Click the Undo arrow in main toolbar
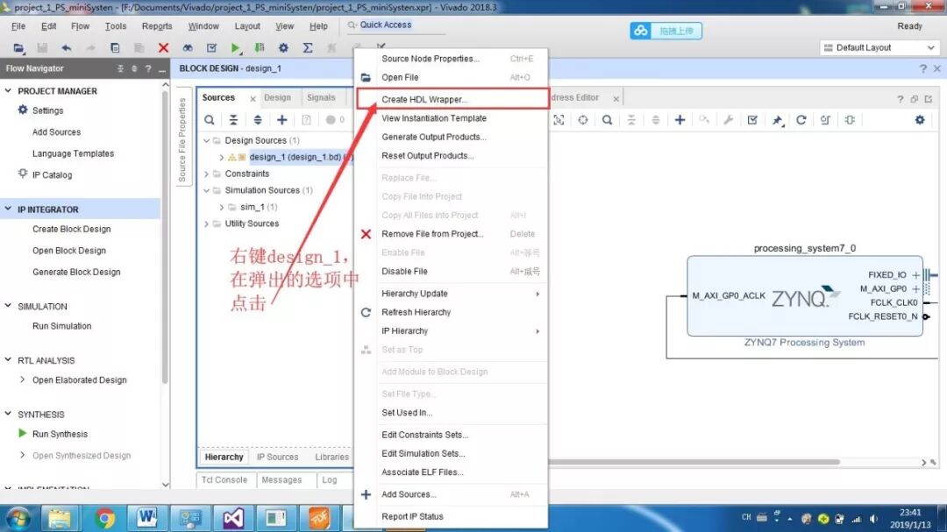Viewport: 947px width, 532px height. point(67,47)
